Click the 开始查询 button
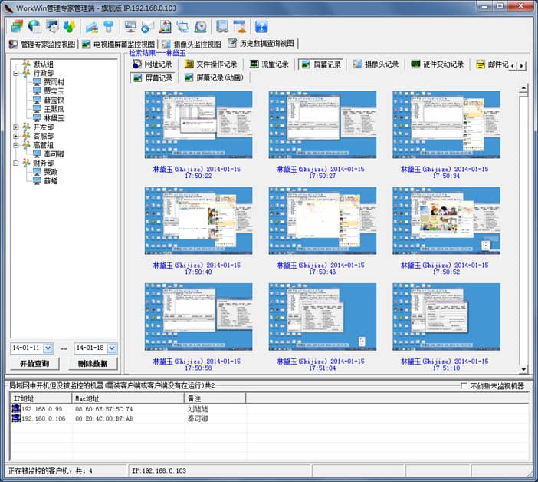Image resolution: width=538 pixels, height=482 pixels. coord(34,364)
